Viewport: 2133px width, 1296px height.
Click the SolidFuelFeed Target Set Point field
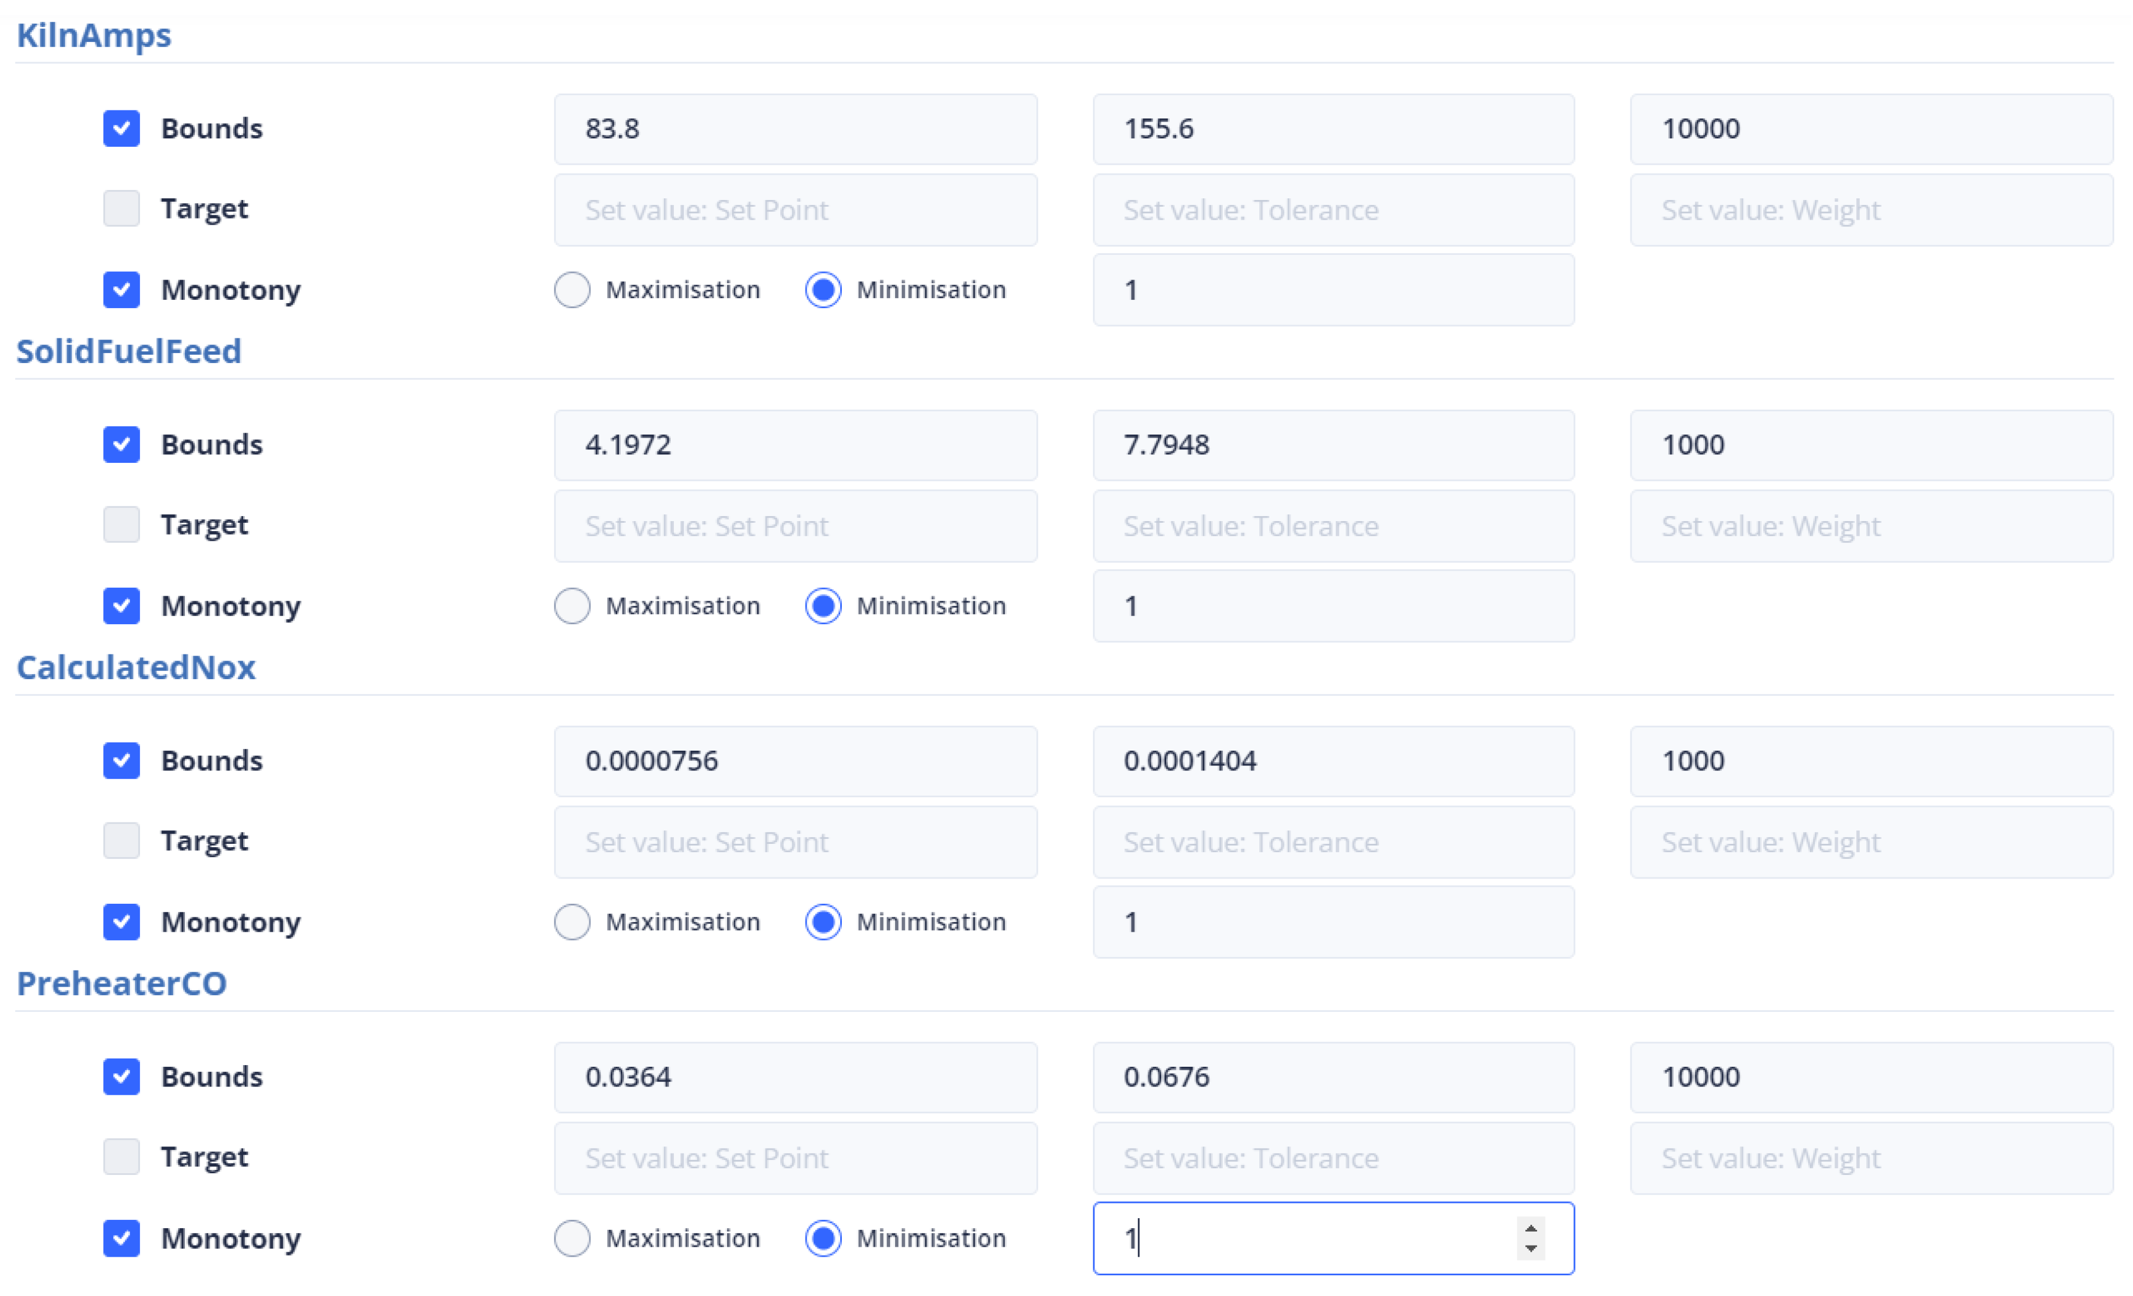(x=795, y=526)
